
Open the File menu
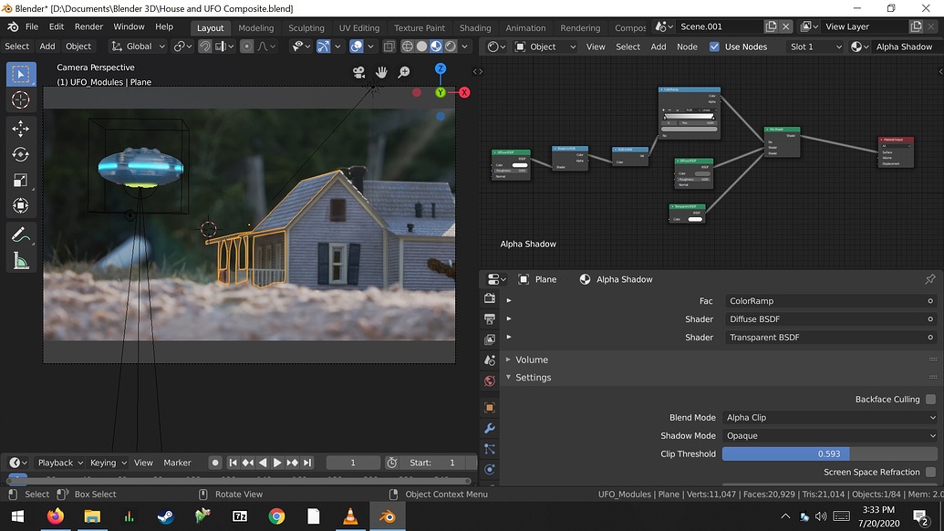pos(32,27)
